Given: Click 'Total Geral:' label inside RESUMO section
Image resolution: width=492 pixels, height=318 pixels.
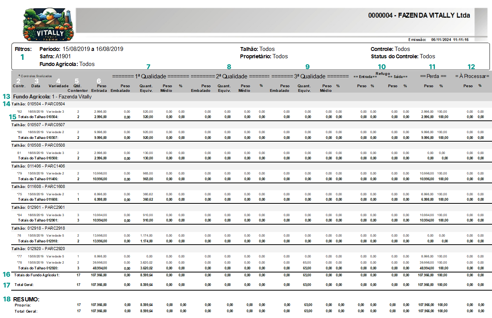Looking at the screenshot, I should [x=26, y=311].
